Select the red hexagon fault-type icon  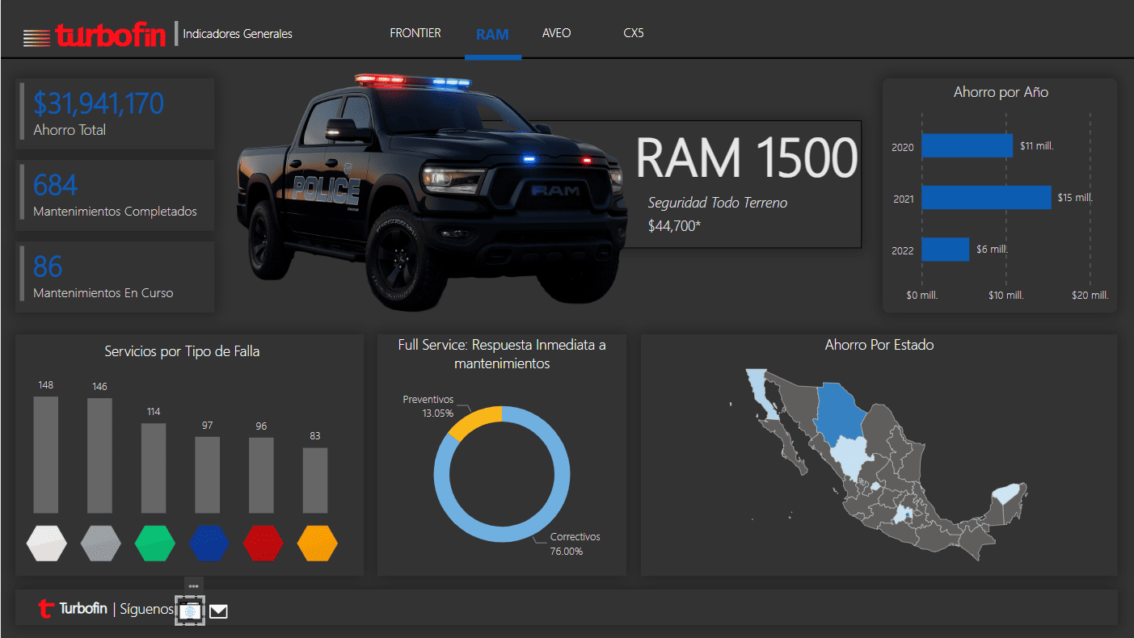point(263,543)
